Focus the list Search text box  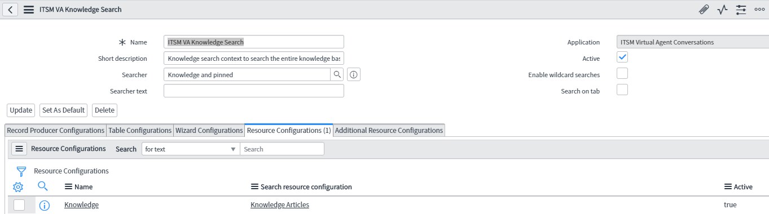(x=282, y=149)
